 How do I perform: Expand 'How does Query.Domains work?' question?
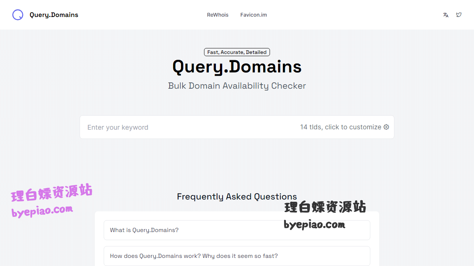point(237,256)
